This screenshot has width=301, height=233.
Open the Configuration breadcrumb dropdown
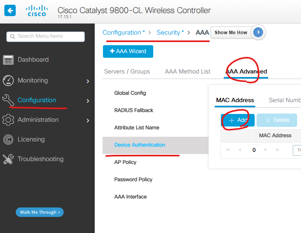point(124,33)
